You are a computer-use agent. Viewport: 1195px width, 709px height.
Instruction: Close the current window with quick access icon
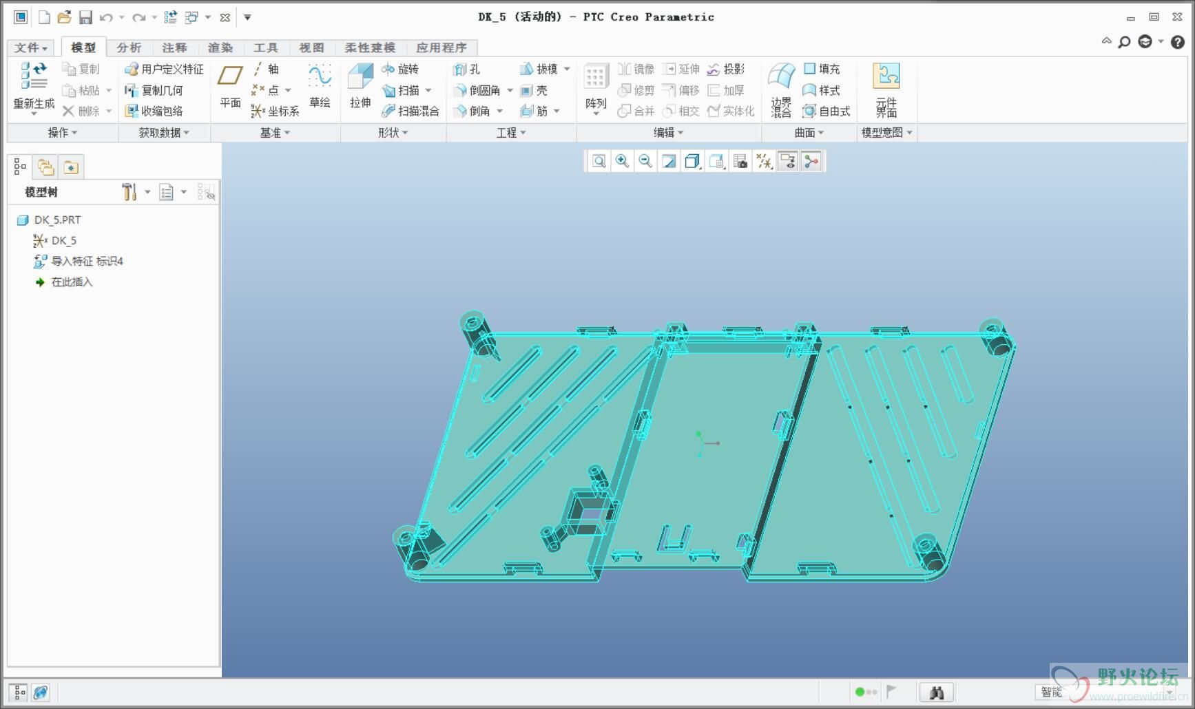(x=225, y=17)
